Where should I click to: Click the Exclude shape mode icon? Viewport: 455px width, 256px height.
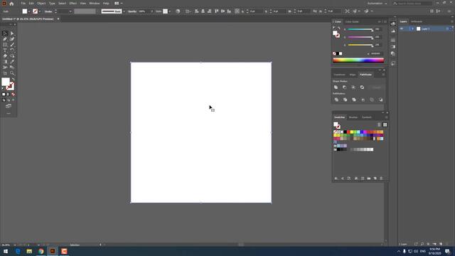[x=362, y=87]
